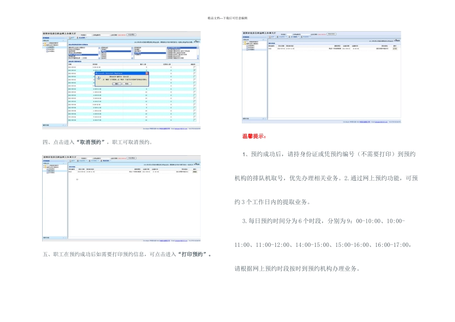Click the 确定 confirm button in the Internet Explorer dialog
Viewport: 455px width, 322px height.
[x=117, y=84]
